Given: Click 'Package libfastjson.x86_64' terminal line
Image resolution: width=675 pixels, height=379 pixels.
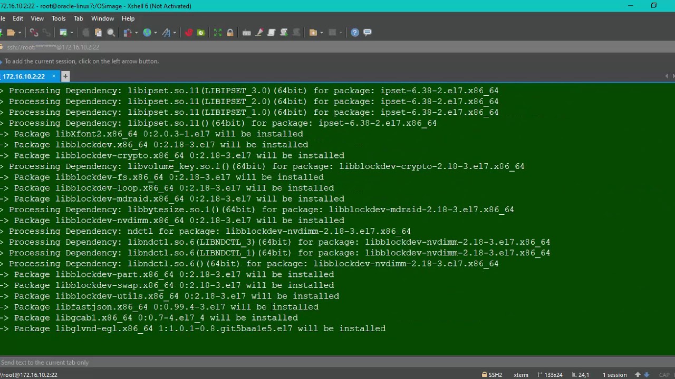Looking at the screenshot, I should coord(159,307).
